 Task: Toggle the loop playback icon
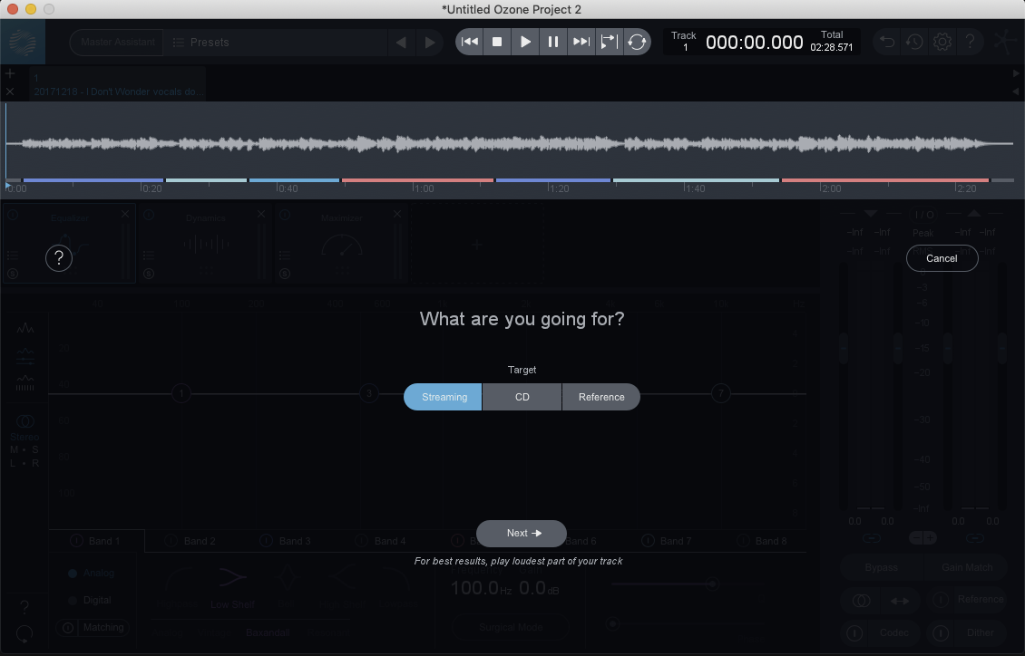pyautogui.click(x=637, y=42)
